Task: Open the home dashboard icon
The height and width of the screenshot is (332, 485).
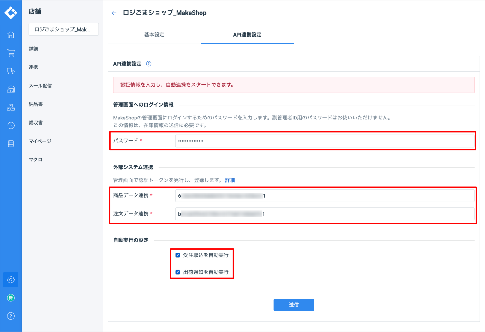Action: pos(11,35)
